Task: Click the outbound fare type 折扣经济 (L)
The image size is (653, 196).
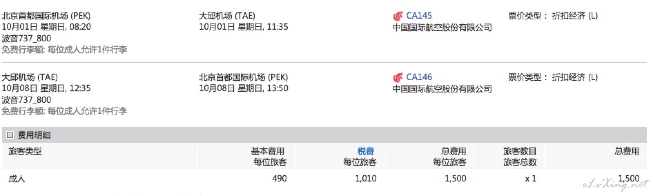Action: (575, 16)
